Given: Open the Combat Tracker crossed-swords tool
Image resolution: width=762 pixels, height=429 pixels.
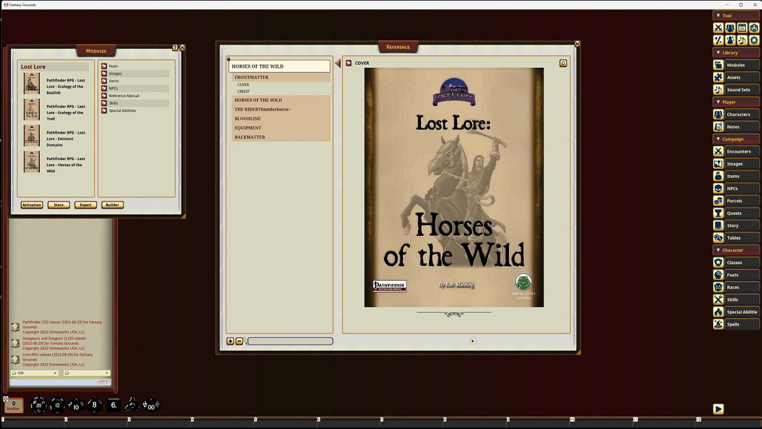Looking at the screenshot, I should 719,27.
